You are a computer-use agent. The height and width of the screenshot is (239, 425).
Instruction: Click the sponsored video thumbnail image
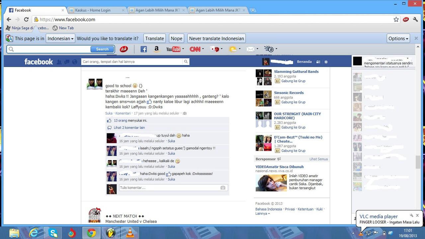(271, 183)
